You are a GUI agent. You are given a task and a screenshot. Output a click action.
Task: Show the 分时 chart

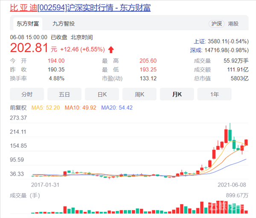(x=27, y=94)
